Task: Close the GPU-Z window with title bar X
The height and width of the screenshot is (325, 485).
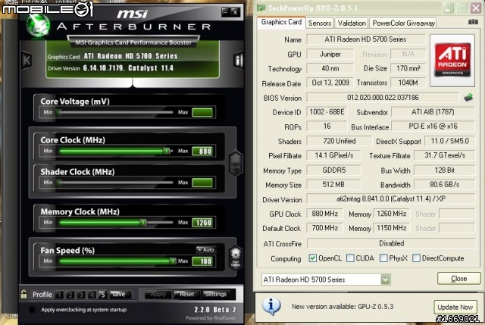Action: coord(476,8)
